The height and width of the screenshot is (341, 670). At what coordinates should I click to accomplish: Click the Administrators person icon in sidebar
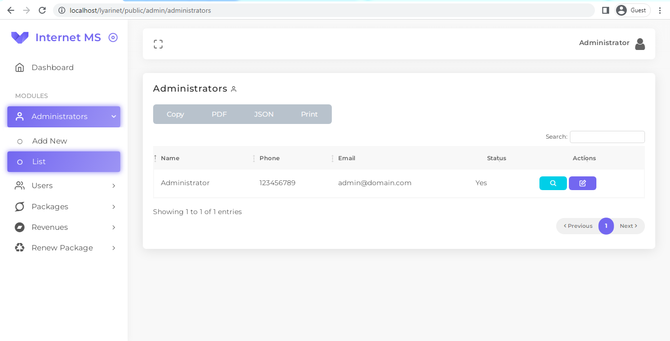[x=20, y=116]
